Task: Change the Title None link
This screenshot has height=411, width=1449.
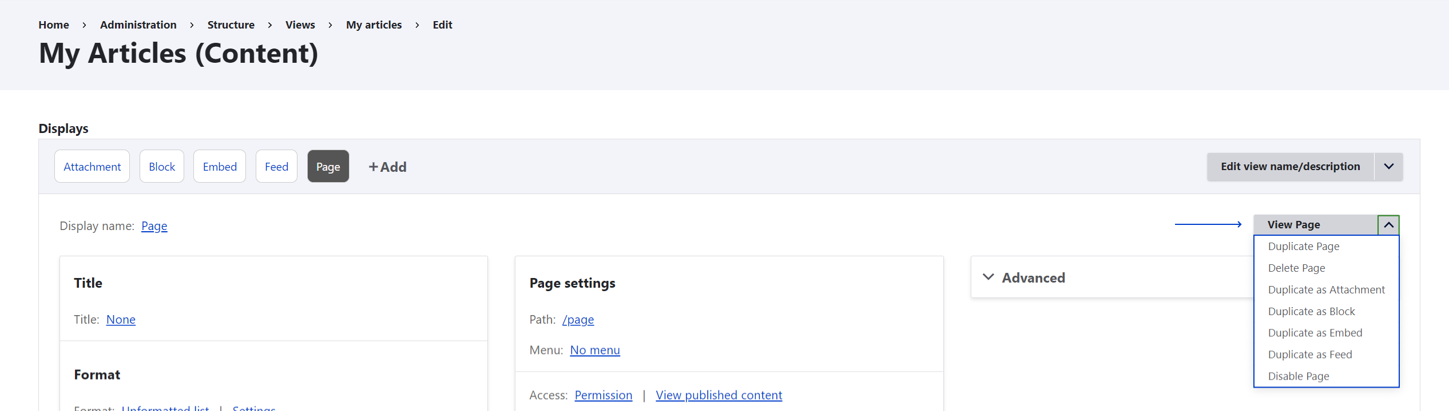Action: point(121,320)
